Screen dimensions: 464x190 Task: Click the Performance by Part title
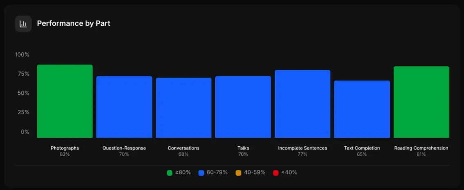74,23
